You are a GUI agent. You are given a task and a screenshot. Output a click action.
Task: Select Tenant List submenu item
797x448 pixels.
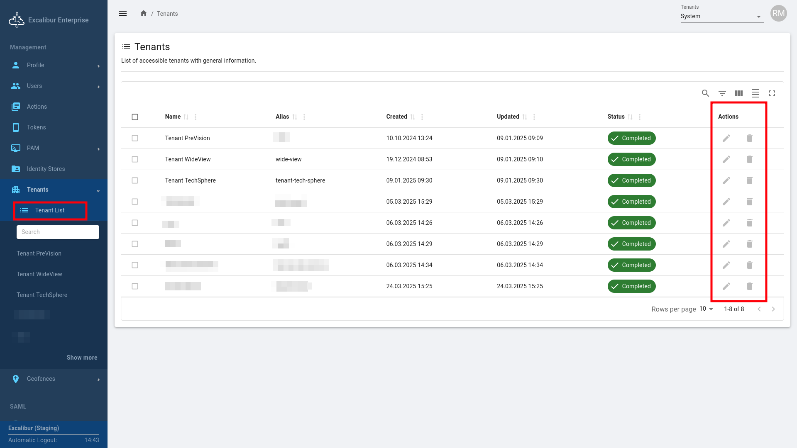(50, 210)
